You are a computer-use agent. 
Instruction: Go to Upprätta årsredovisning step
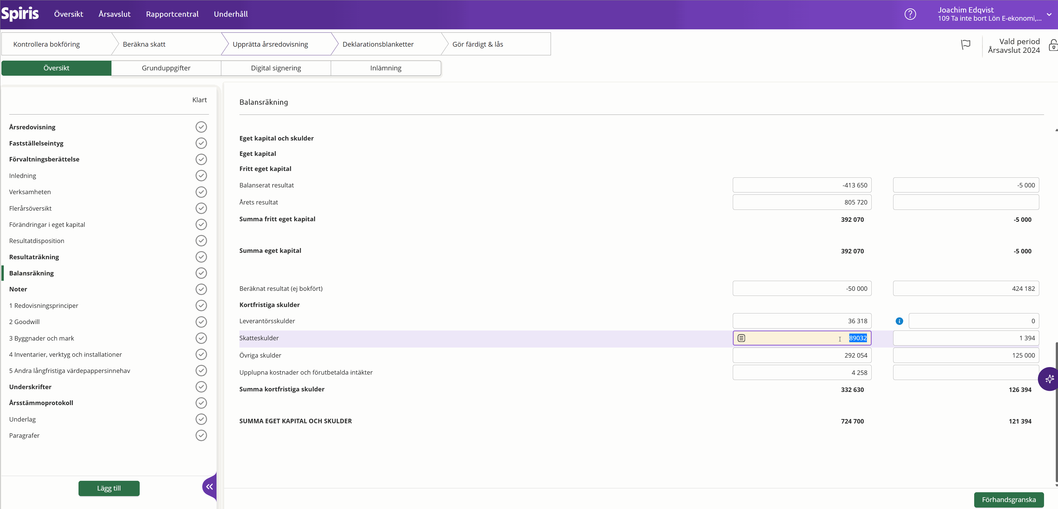click(x=276, y=44)
